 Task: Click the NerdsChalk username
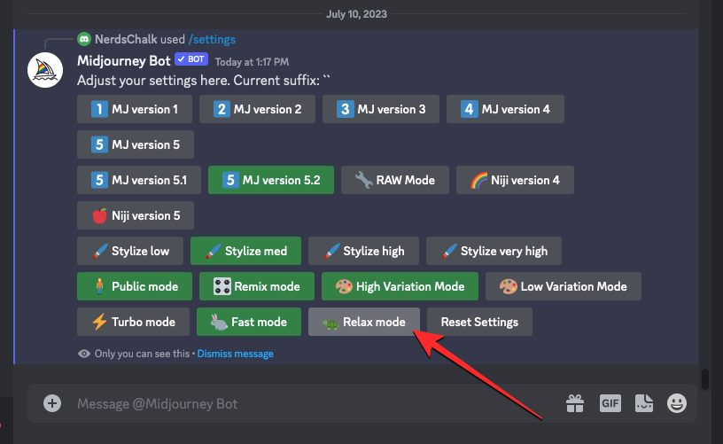point(126,40)
